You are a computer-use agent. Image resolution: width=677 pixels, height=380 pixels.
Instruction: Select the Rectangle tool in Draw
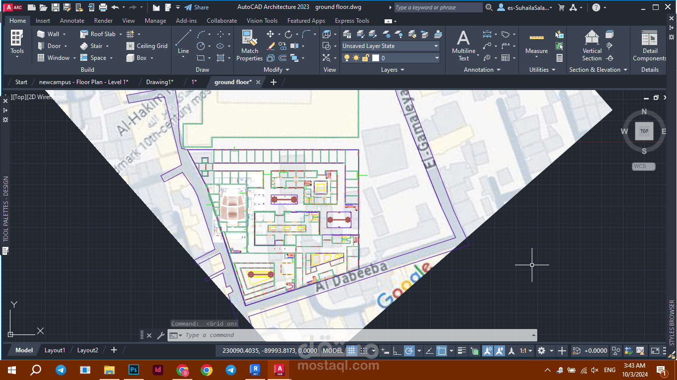coord(201,58)
